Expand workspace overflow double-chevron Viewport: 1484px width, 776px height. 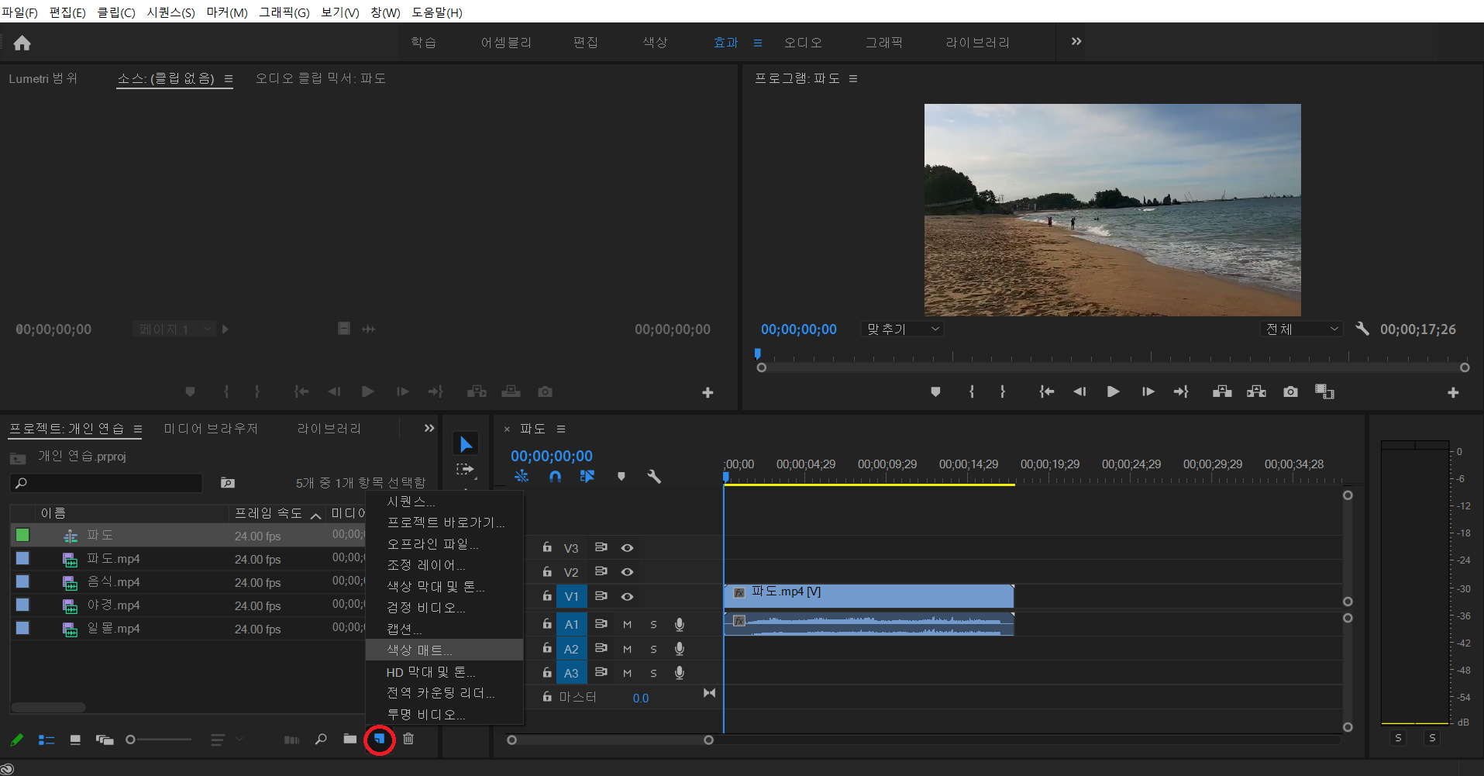pyautogui.click(x=1076, y=42)
